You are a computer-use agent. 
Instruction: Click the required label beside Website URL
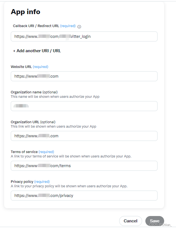[x=41, y=67]
